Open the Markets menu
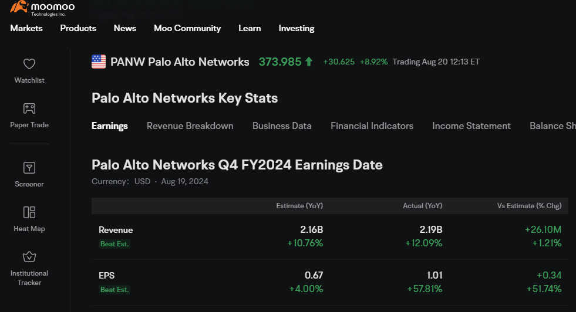The image size is (576, 312). click(x=26, y=28)
